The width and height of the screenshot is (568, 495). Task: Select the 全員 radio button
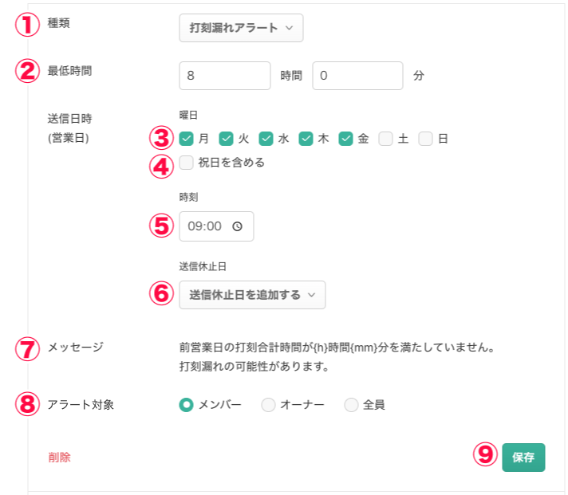coord(352,405)
